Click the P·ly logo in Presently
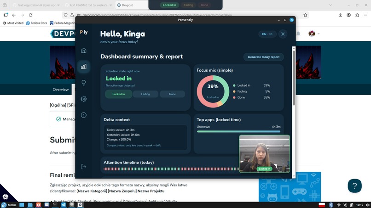The height and width of the screenshot is (208, 371). pyautogui.click(x=84, y=32)
